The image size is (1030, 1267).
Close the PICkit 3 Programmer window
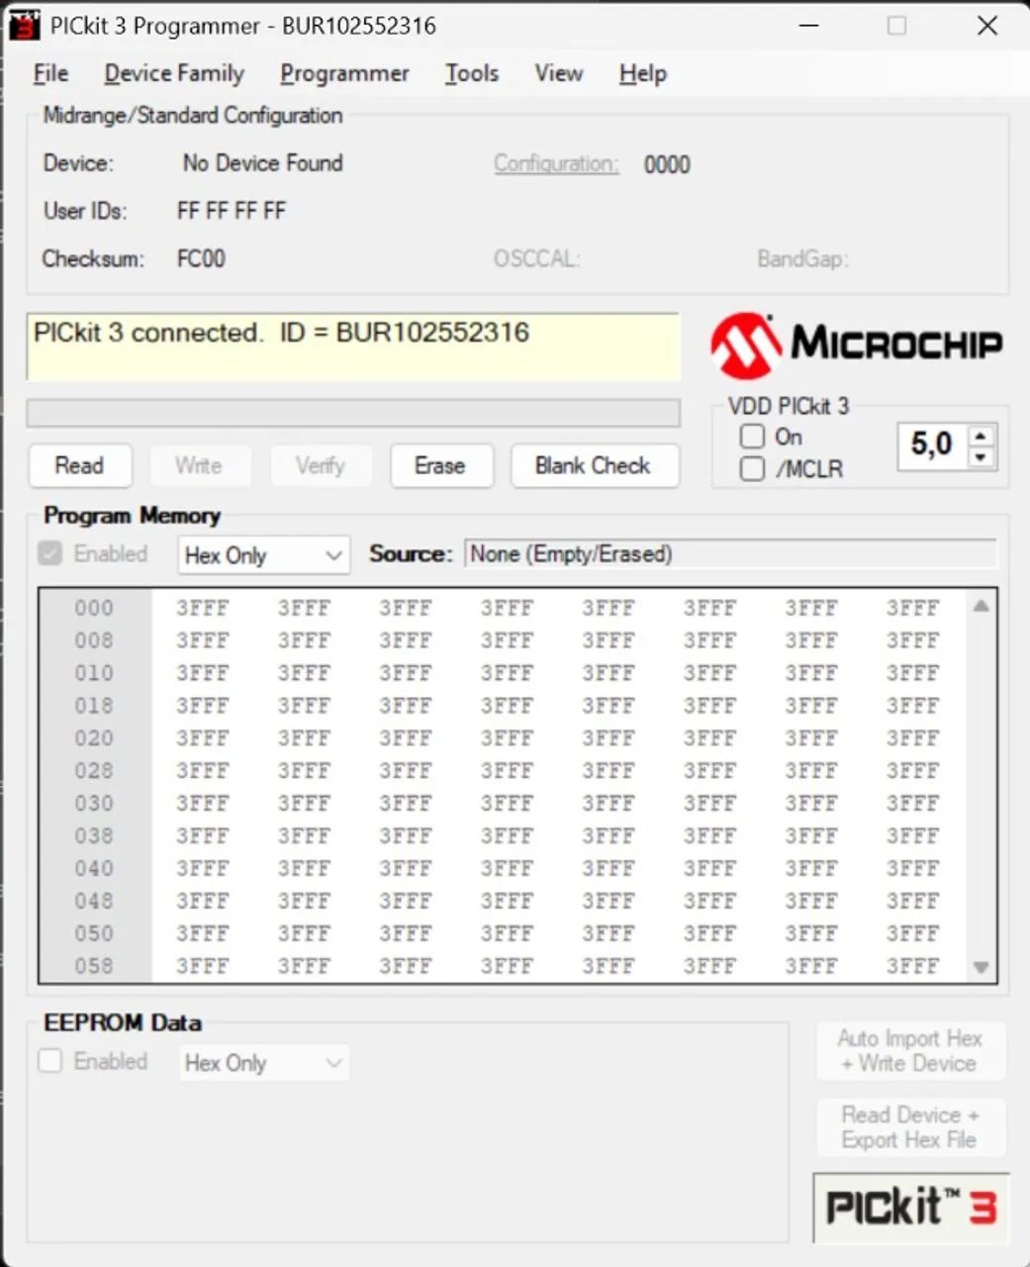987,26
